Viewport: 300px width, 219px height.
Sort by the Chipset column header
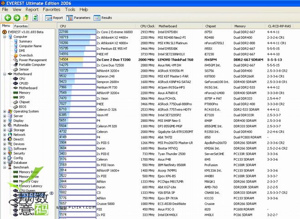(x=217, y=26)
